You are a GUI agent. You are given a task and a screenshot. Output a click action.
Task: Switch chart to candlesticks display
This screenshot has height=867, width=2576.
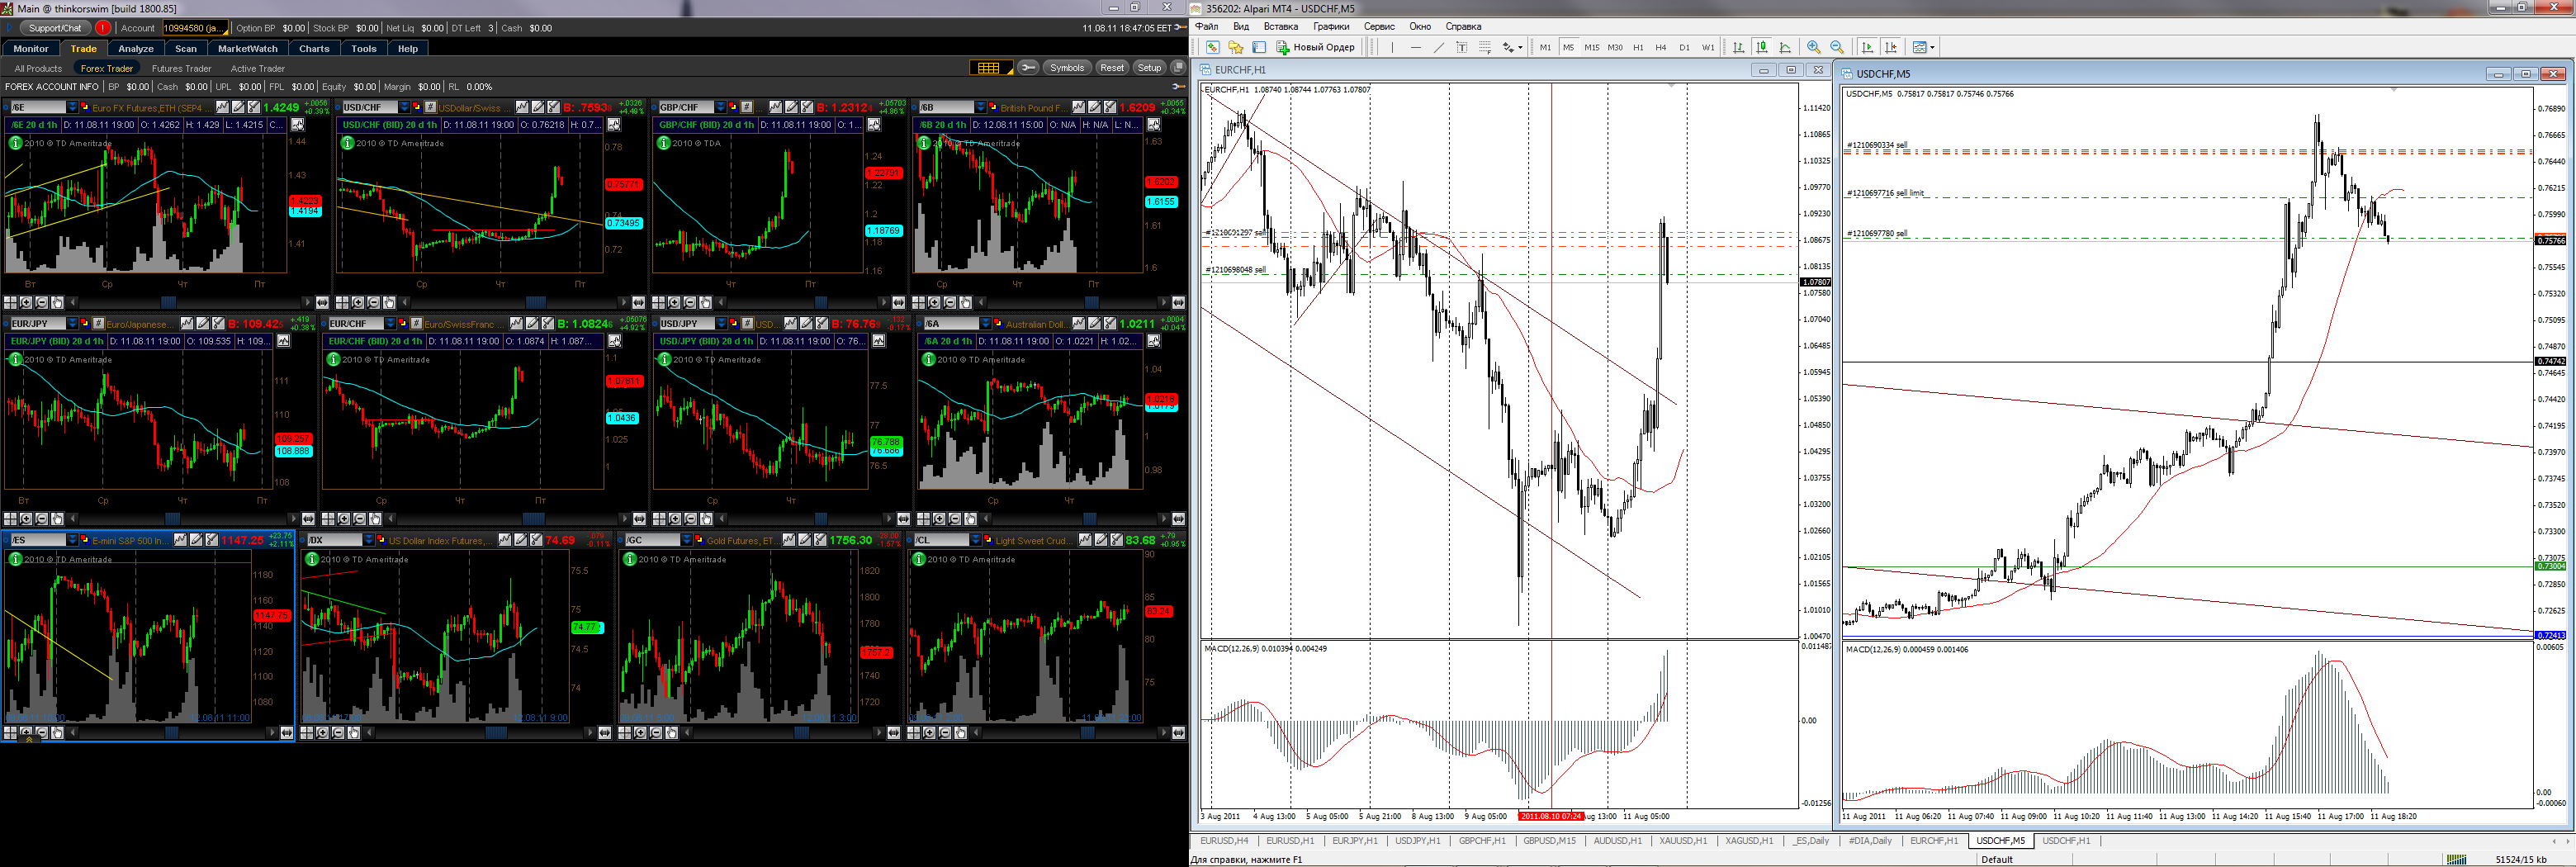coord(1762,47)
